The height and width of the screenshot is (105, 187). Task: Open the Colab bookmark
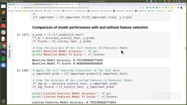(169, 11)
